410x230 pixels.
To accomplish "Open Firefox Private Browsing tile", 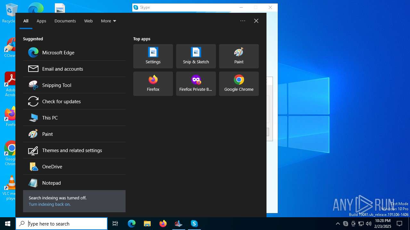I will pos(196,84).
